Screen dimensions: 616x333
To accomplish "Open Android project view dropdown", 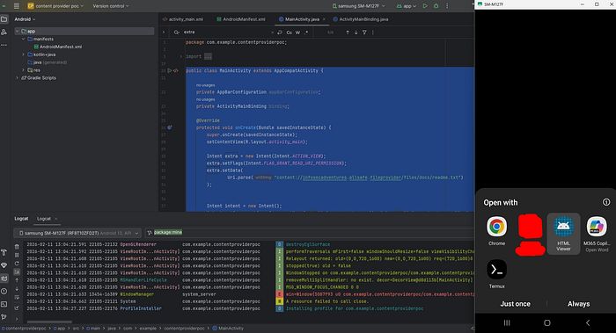I will pos(25,19).
